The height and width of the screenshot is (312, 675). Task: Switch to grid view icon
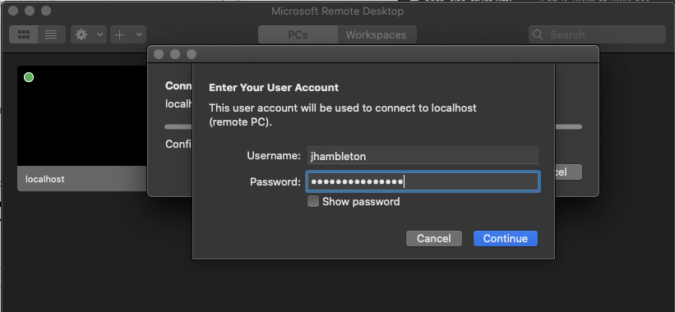tap(24, 34)
